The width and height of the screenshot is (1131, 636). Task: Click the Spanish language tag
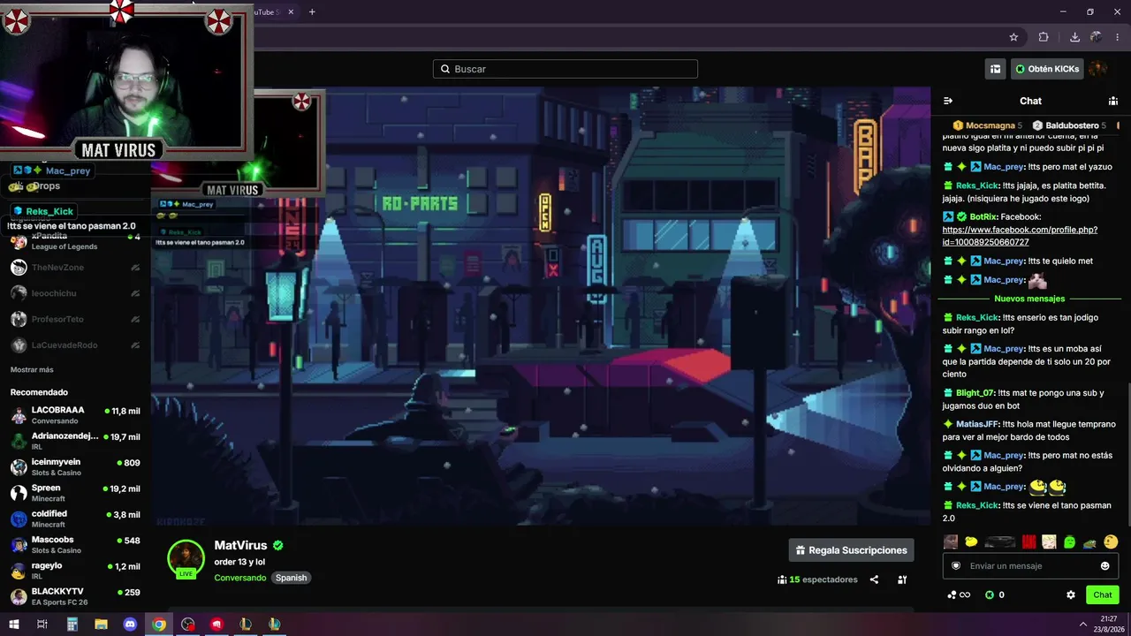(x=291, y=578)
